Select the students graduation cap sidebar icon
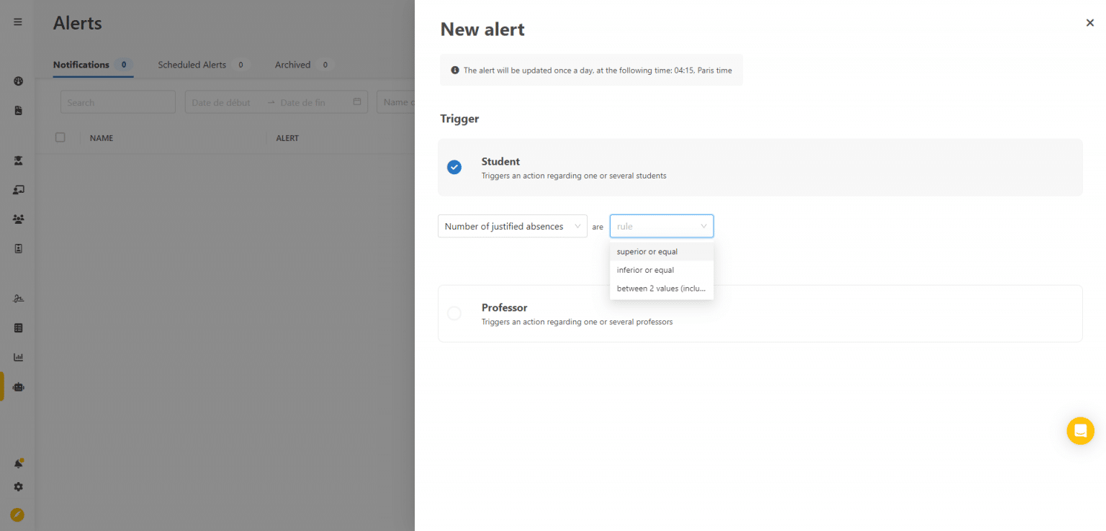The width and height of the screenshot is (1106, 531). click(x=17, y=160)
